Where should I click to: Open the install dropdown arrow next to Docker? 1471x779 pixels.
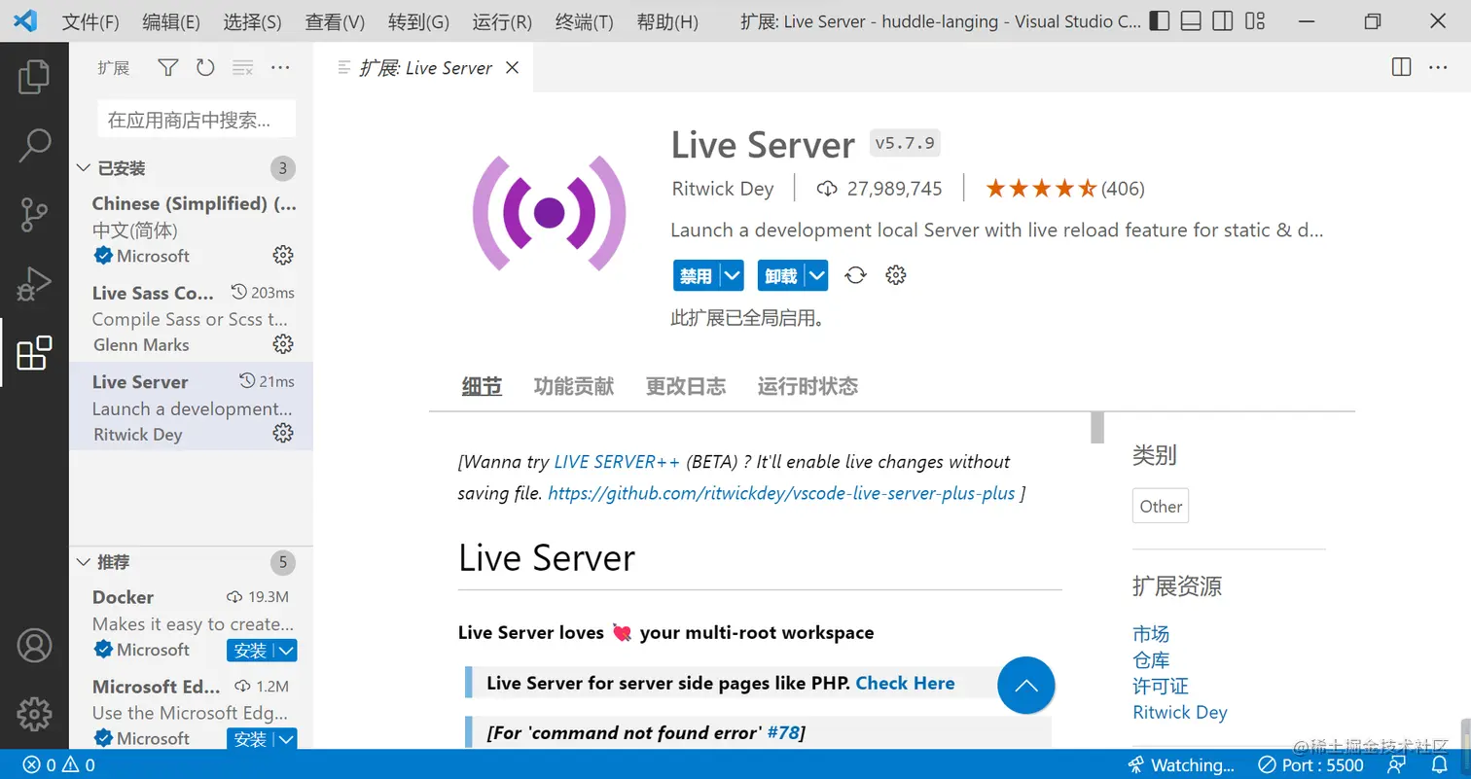coord(286,650)
